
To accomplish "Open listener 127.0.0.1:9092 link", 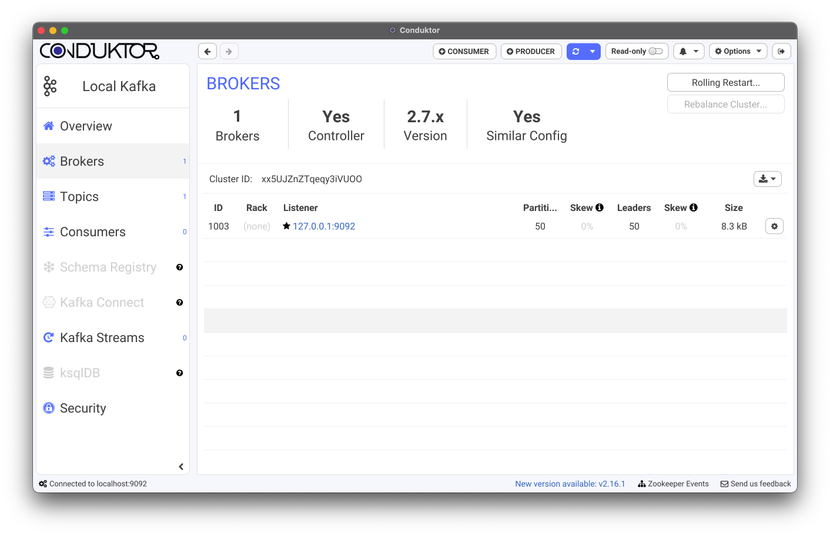I will point(324,226).
